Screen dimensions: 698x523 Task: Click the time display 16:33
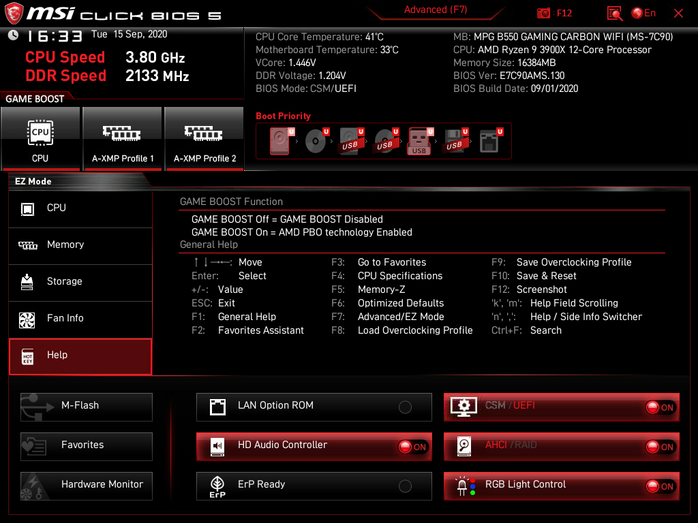click(x=55, y=35)
